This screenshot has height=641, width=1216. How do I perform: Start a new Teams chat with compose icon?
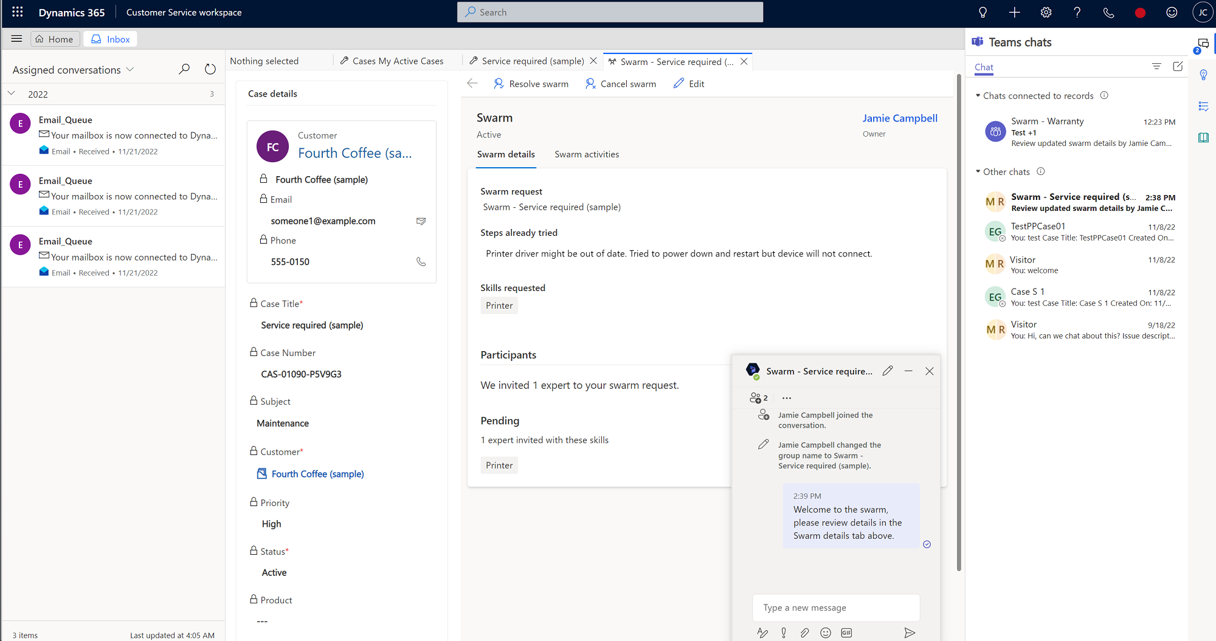click(x=1178, y=66)
